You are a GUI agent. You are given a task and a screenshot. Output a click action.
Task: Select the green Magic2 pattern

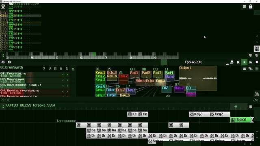tap(240, 120)
